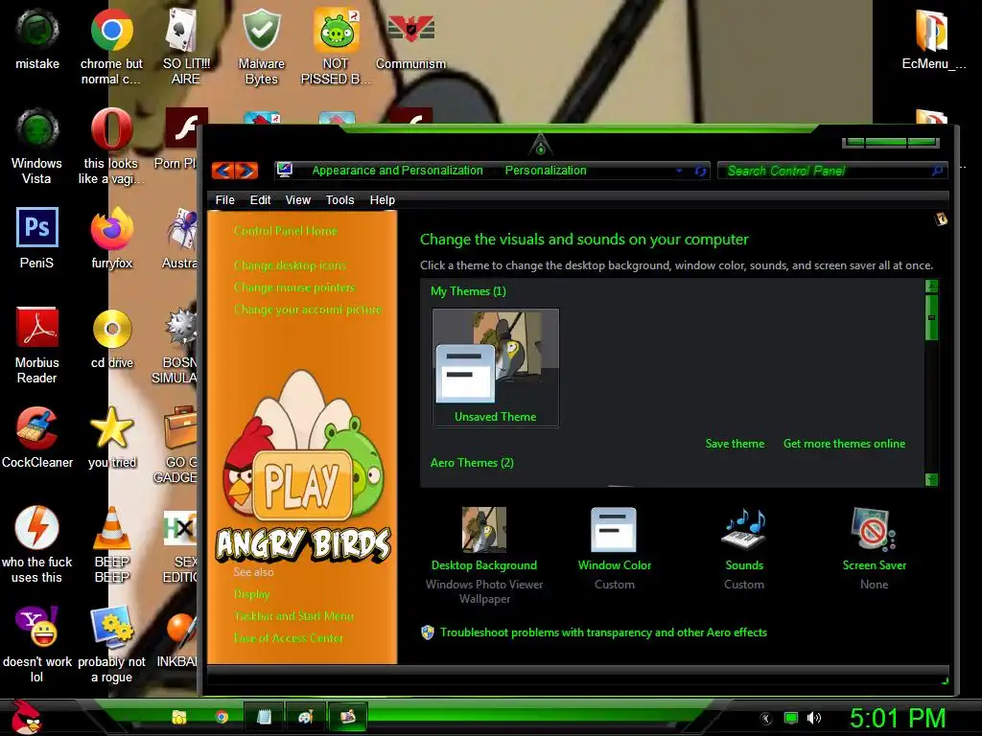Click 'Get more themes online' link
Viewport: 982px width, 736px height.
click(844, 444)
